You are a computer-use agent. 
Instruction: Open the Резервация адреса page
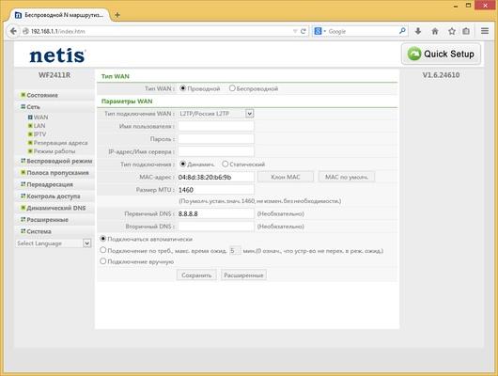(x=60, y=143)
